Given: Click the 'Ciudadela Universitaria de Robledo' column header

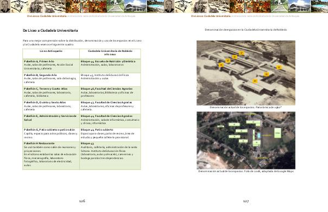Looking at the screenshot, I should pos(110,54).
